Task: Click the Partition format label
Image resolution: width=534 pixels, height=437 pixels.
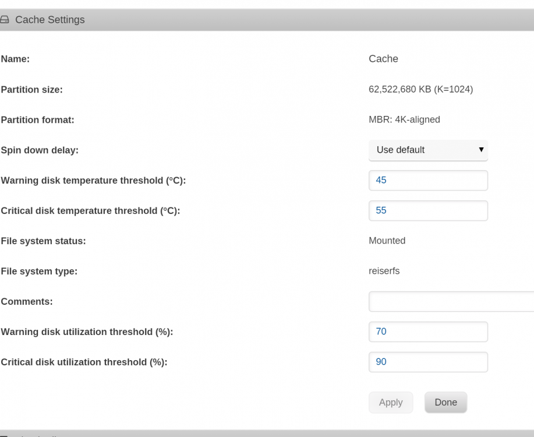Action: (x=37, y=120)
